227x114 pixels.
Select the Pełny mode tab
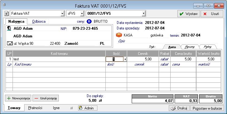click(x=208, y=47)
